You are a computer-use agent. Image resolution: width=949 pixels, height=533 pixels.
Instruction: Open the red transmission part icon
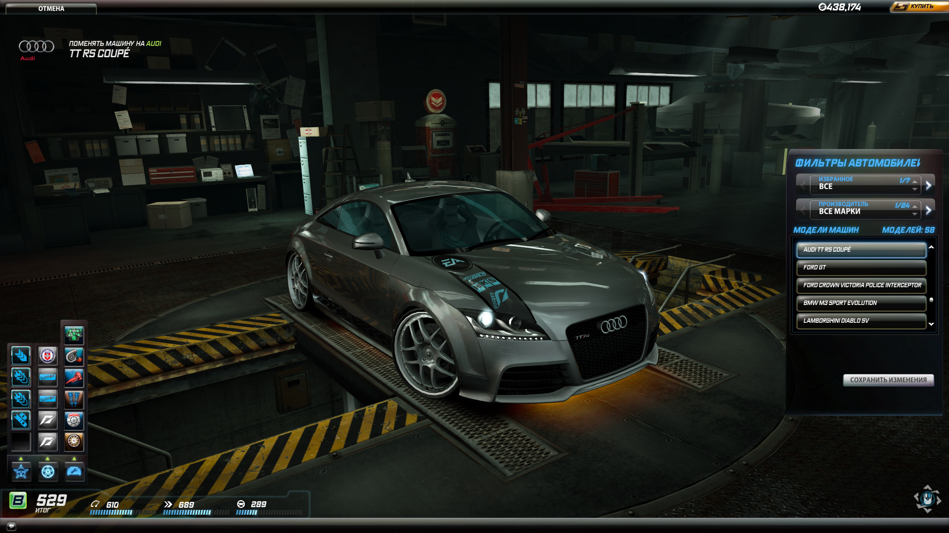tap(74, 378)
